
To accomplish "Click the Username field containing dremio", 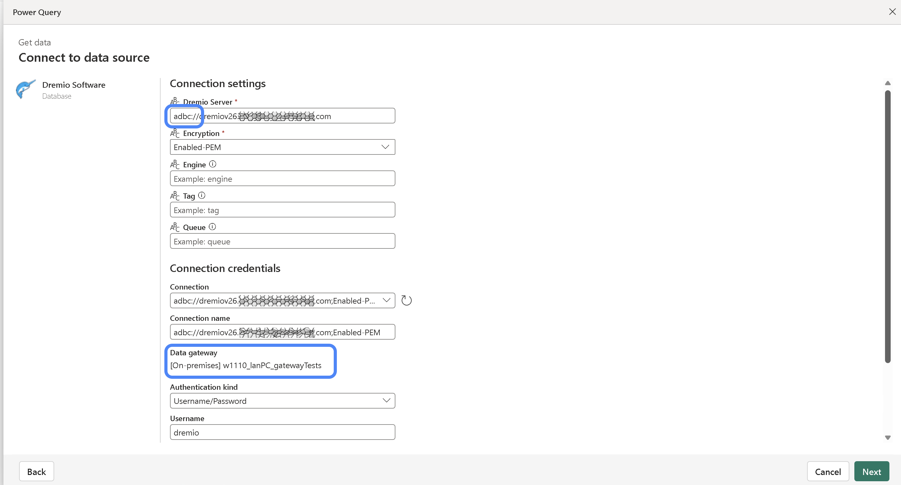I will tap(283, 432).
